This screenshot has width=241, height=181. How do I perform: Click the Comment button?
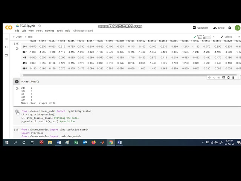[x=200, y=28]
